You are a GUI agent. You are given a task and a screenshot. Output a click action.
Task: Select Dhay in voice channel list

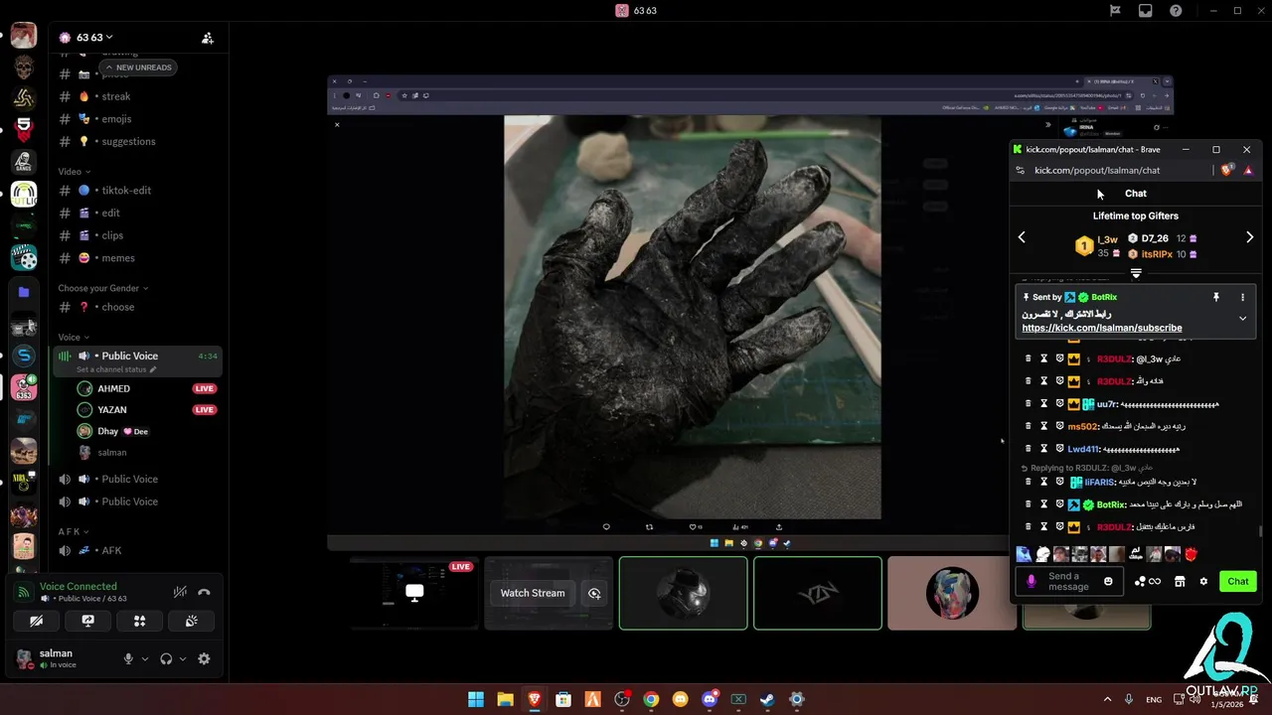(146, 431)
